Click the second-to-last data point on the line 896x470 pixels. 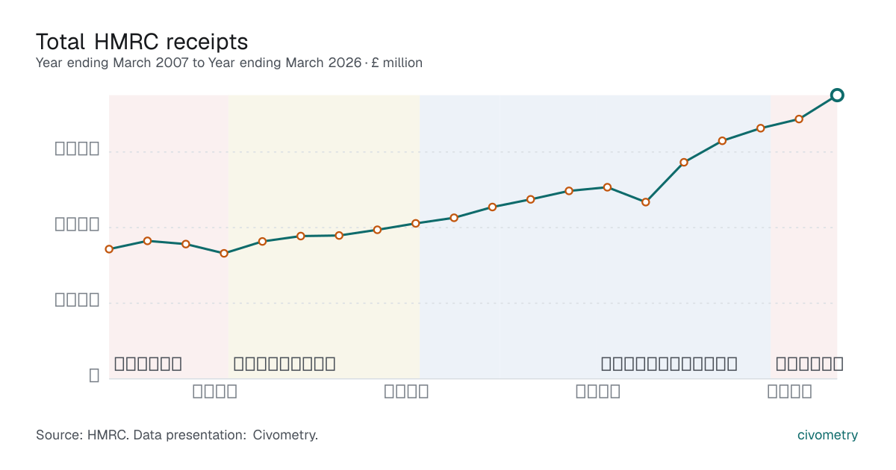pyautogui.click(x=799, y=119)
